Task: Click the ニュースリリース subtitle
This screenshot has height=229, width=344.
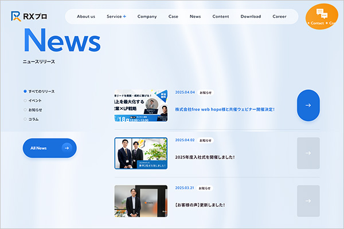Action: pos(39,62)
